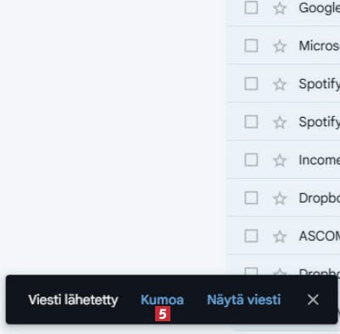
Task: Check the first Dropbox email checkbox
Action: click(251, 198)
